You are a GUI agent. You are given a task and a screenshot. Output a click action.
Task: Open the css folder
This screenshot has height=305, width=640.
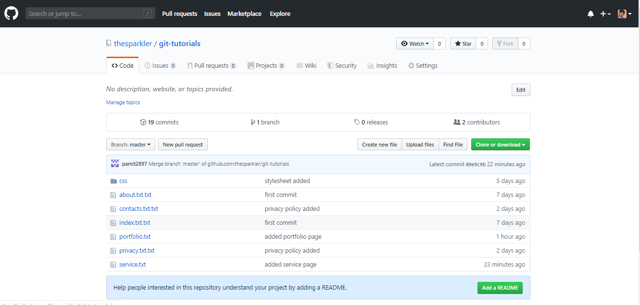click(123, 181)
